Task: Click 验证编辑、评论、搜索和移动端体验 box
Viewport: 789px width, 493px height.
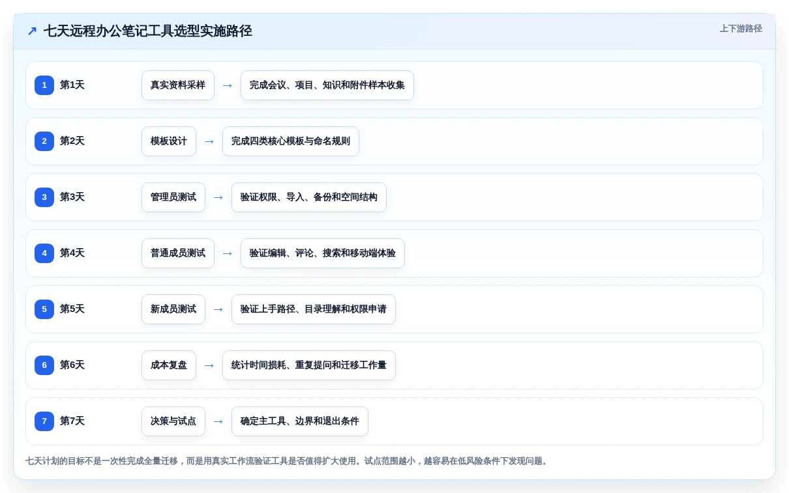Action: point(323,253)
